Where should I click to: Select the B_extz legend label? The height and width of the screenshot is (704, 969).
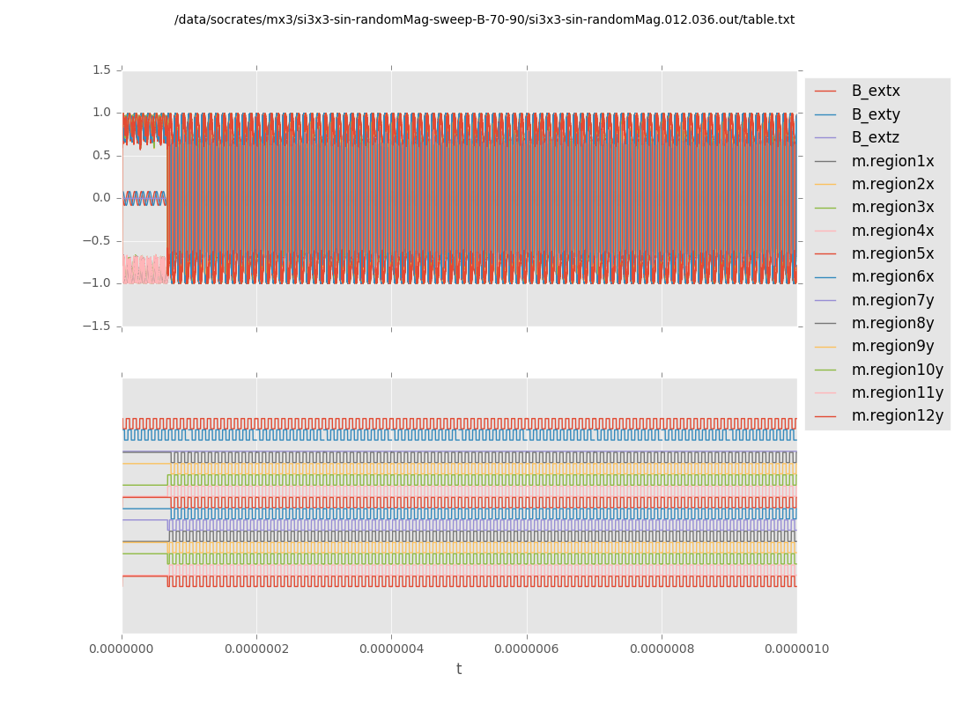point(875,137)
